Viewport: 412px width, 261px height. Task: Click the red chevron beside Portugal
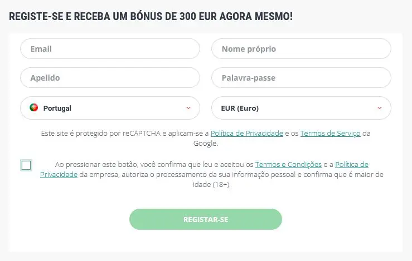188,108
